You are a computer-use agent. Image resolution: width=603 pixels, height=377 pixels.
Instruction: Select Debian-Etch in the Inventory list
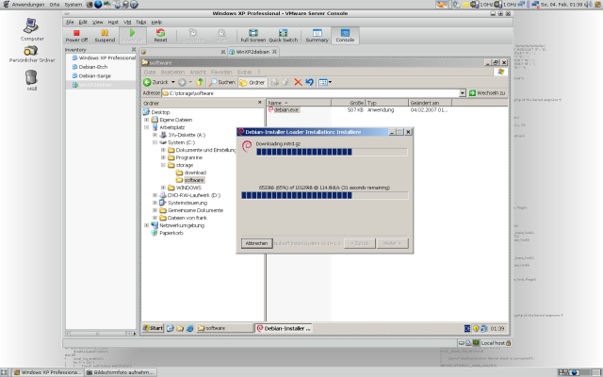92,67
